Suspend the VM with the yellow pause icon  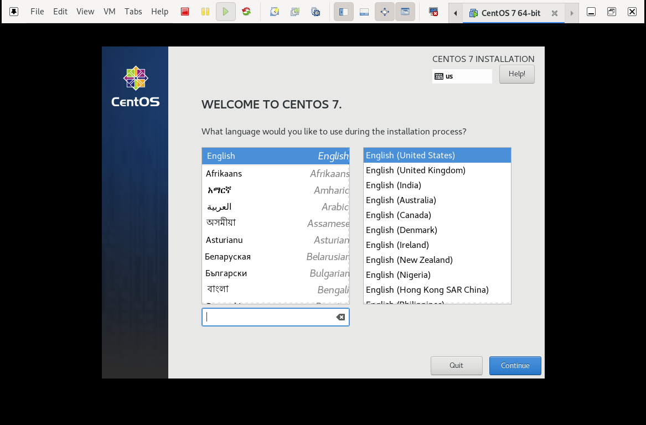click(205, 12)
